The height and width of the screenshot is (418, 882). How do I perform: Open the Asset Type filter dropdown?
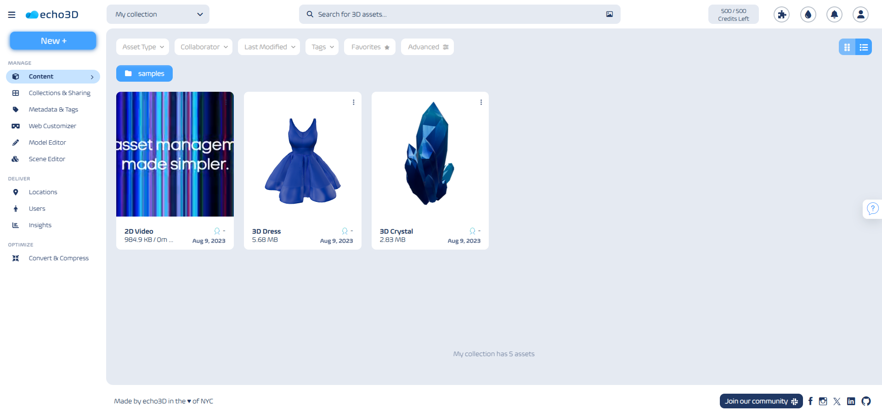(x=143, y=47)
